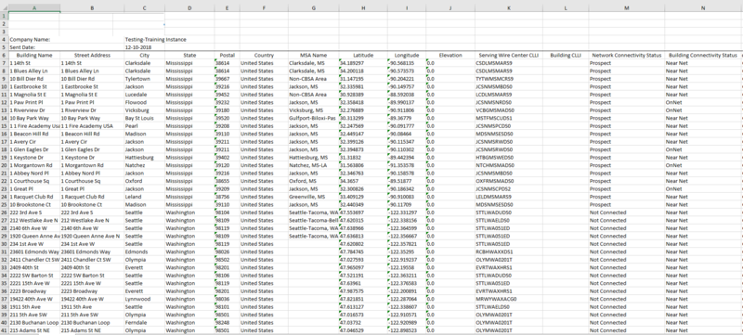Select cell containing Testing-Training Instance
The width and height of the screenshot is (743, 335).
[x=155, y=40]
